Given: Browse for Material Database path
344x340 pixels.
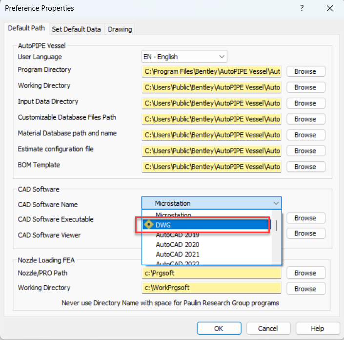Looking at the screenshot, I should coord(306,135).
